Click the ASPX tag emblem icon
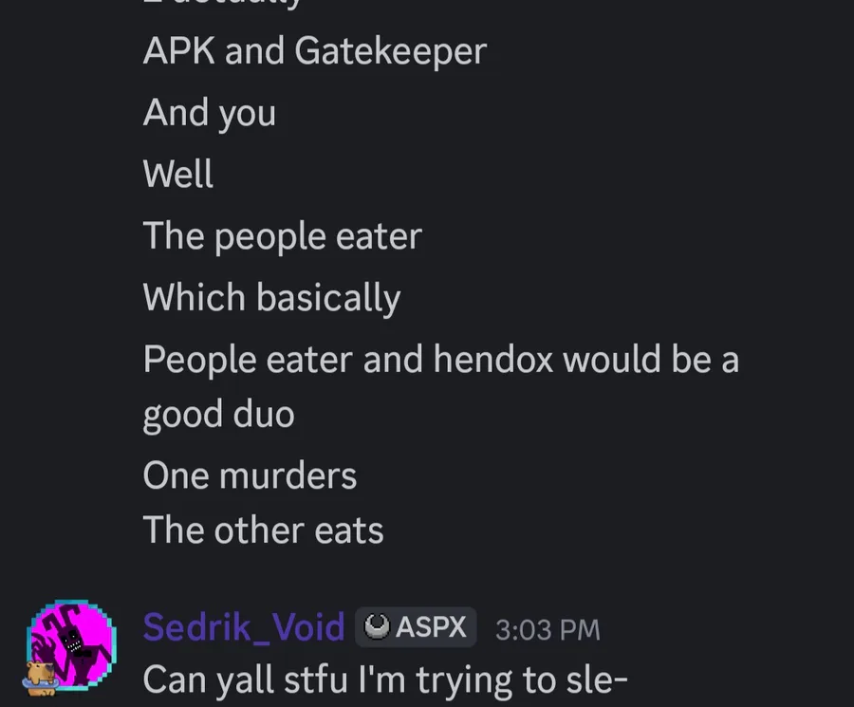The image size is (854, 707). point(377,626)
